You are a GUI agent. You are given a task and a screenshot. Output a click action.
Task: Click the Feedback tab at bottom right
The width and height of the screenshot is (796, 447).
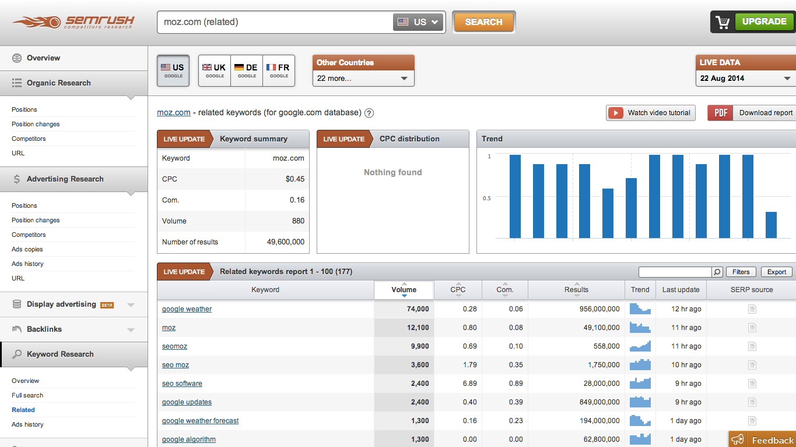[x=762, y=439]
